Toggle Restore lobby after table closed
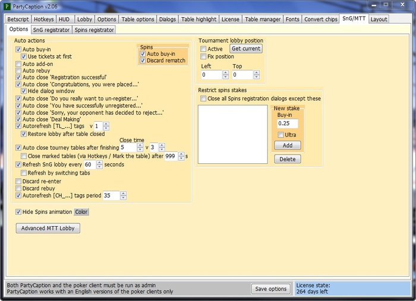This screenshot has height=301, width=416. tap(24, 134)
